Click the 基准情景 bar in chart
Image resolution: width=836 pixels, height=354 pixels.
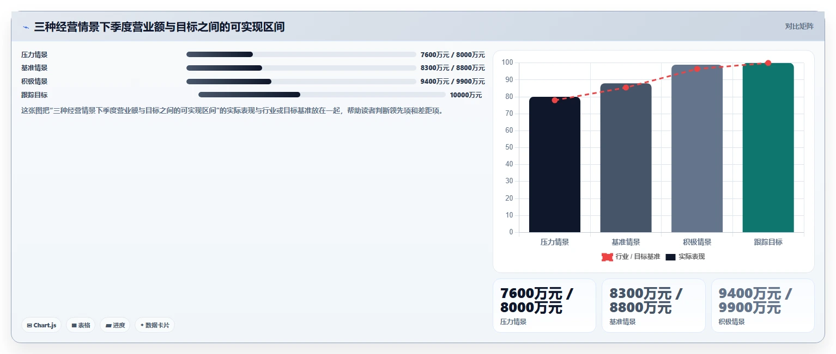pos(626,158)
